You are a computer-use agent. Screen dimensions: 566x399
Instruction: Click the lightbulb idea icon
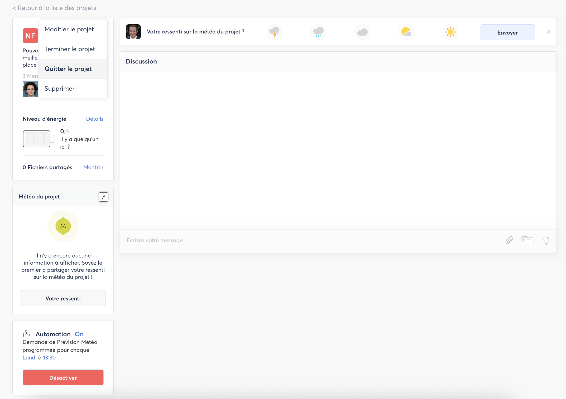coord(546,240)
